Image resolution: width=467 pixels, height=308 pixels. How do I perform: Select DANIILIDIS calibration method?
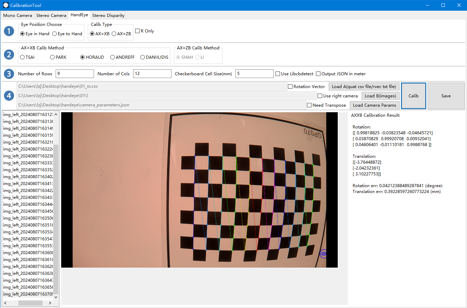coord(155,57)
